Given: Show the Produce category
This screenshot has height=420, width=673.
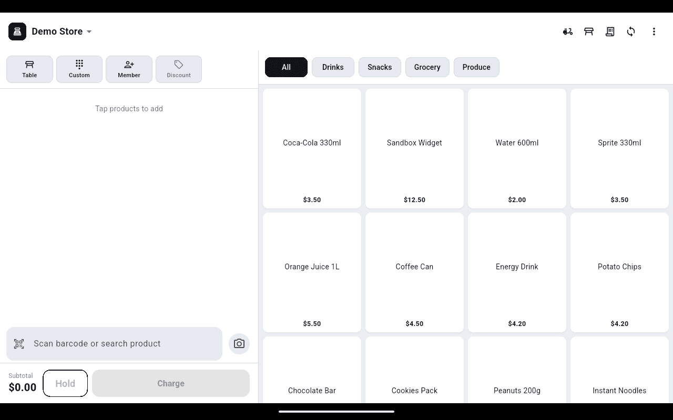Looking at the screenshot, I should [x=476, y=67].
